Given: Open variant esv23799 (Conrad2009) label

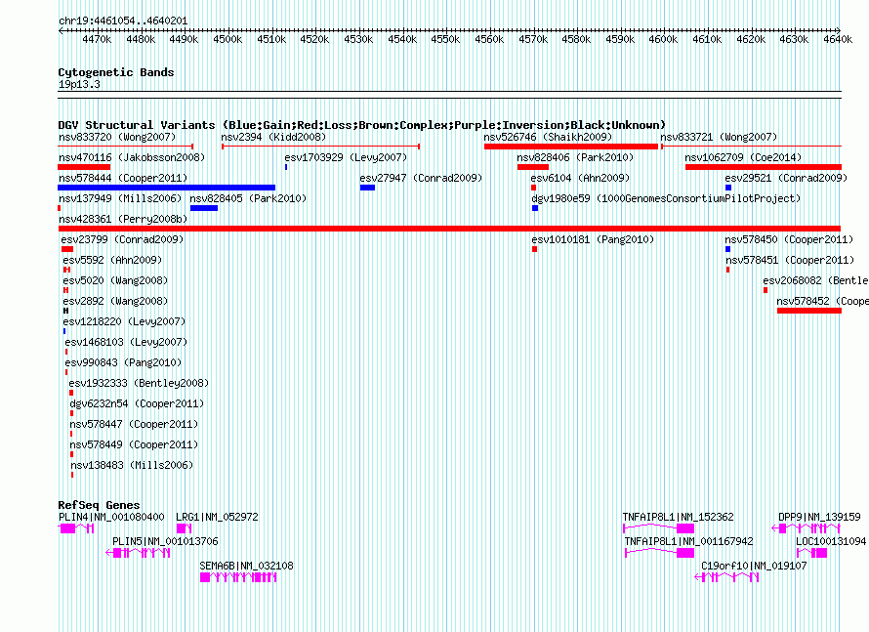Looking at the screenshot, I should [122, 239].
